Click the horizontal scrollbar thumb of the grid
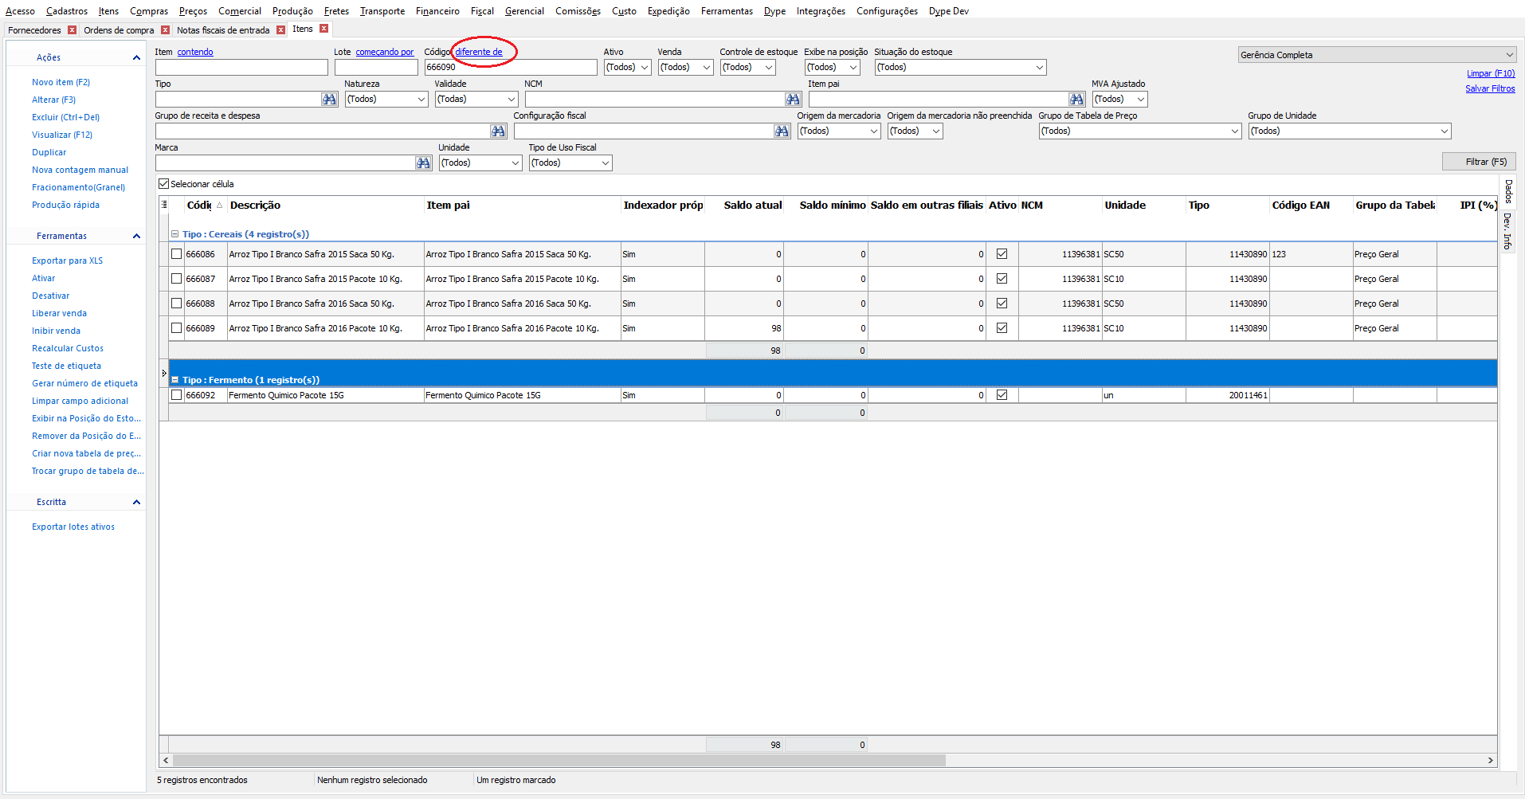1525x799 pixels. [x=559, y=761]
